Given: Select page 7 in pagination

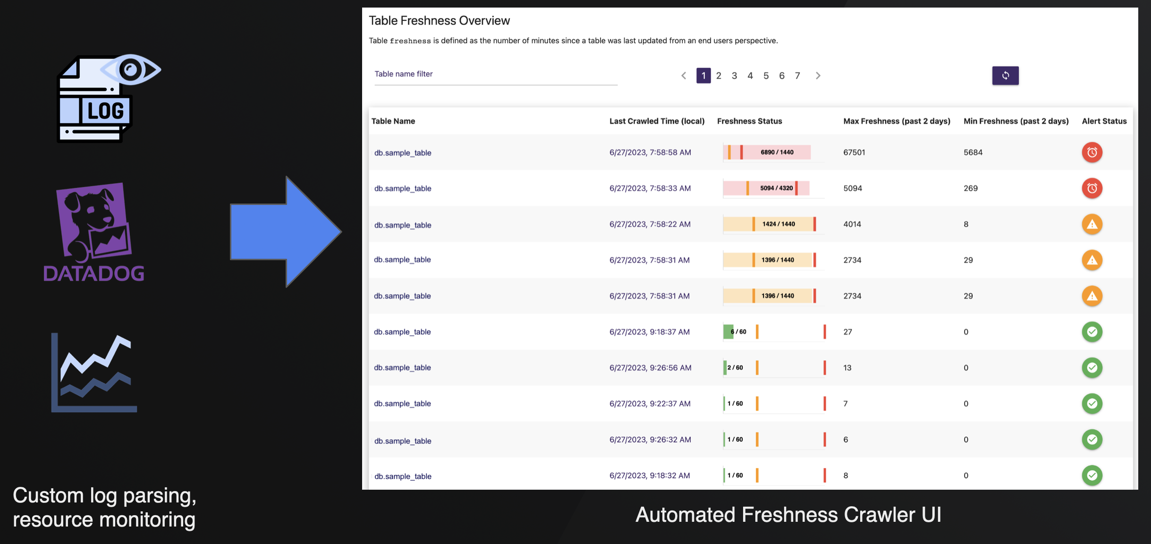Looking at the screenshot, I should pyautogui.click(x=797, y=76).
